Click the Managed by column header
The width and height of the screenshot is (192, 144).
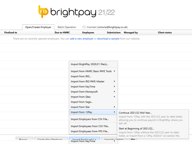pos(131,33)
